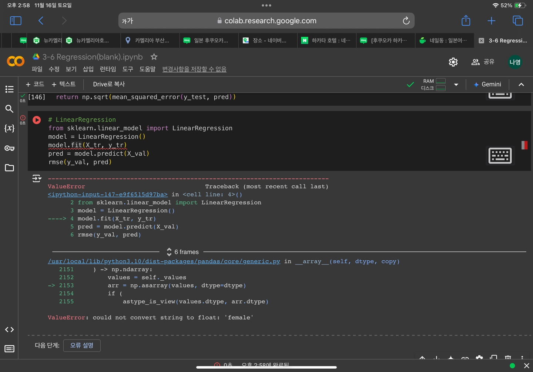
Task: Open the code snippets panel
Action: tap(10, 329)
